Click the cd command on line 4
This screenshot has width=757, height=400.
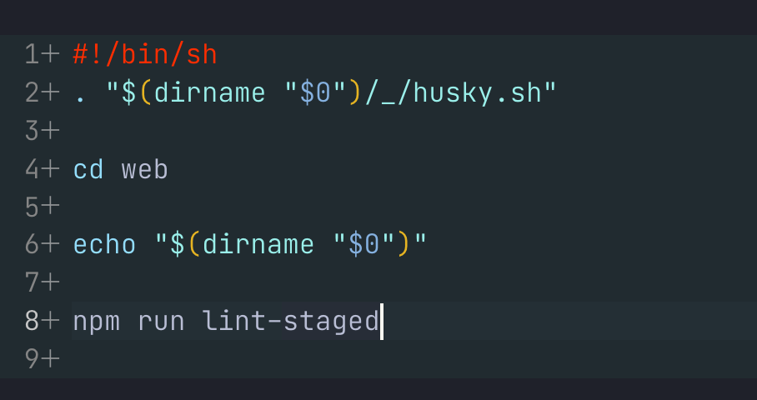coord(88,170)
